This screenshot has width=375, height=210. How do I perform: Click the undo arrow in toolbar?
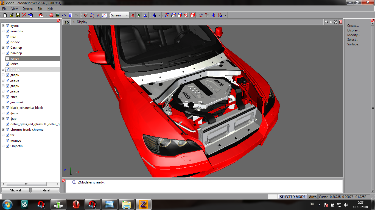(64, 15)
